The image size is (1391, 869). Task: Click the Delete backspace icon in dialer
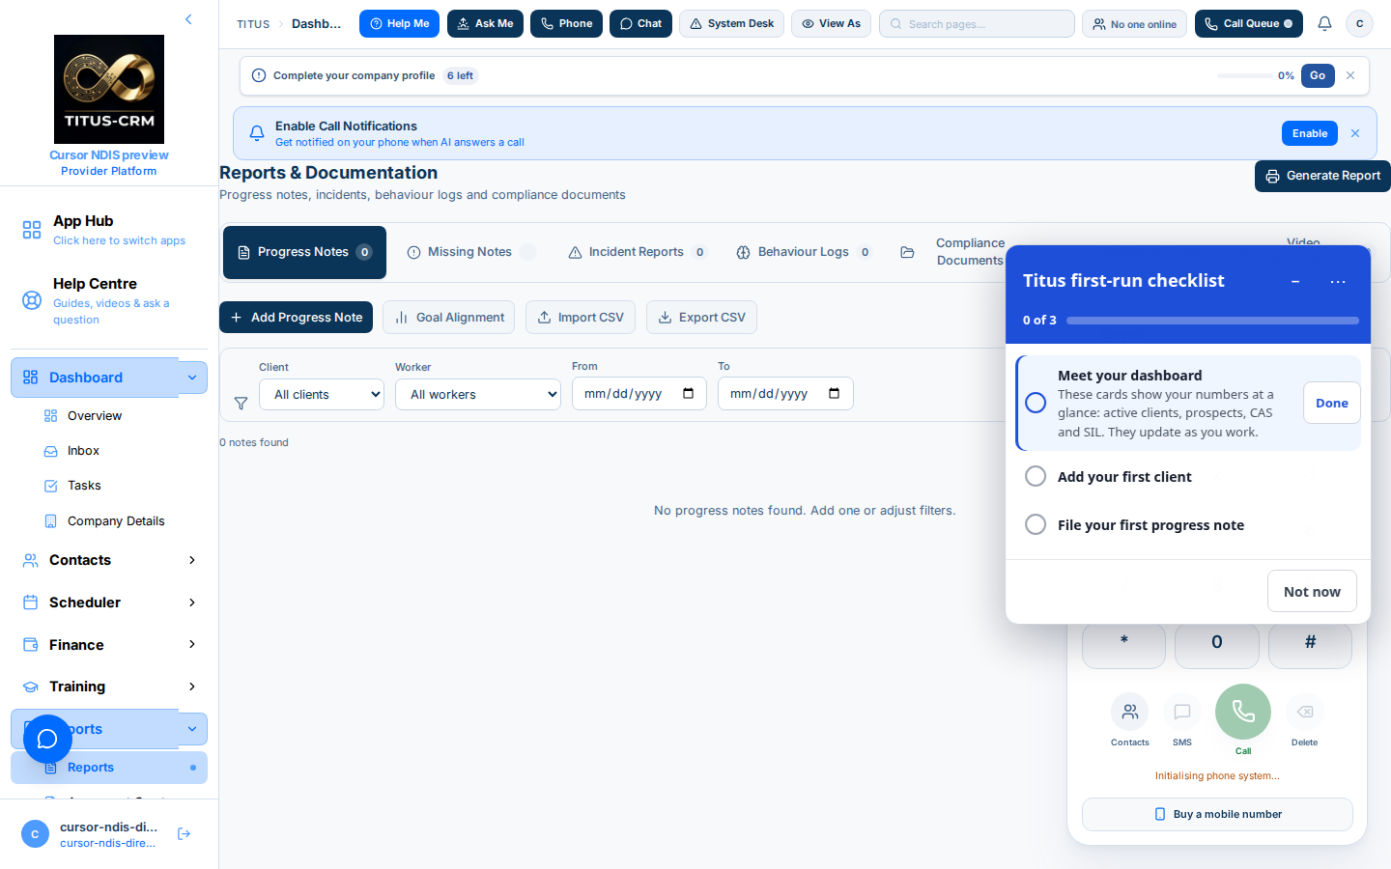pos(1304,713)
